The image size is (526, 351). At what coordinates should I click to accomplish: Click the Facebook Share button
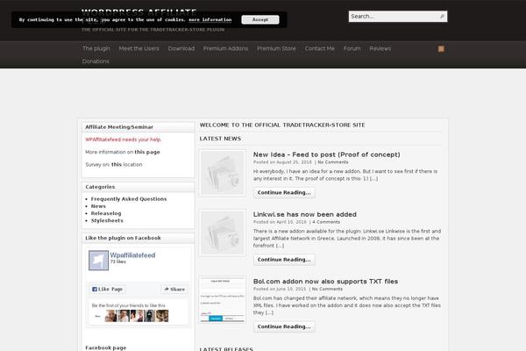tap(174, 290)
